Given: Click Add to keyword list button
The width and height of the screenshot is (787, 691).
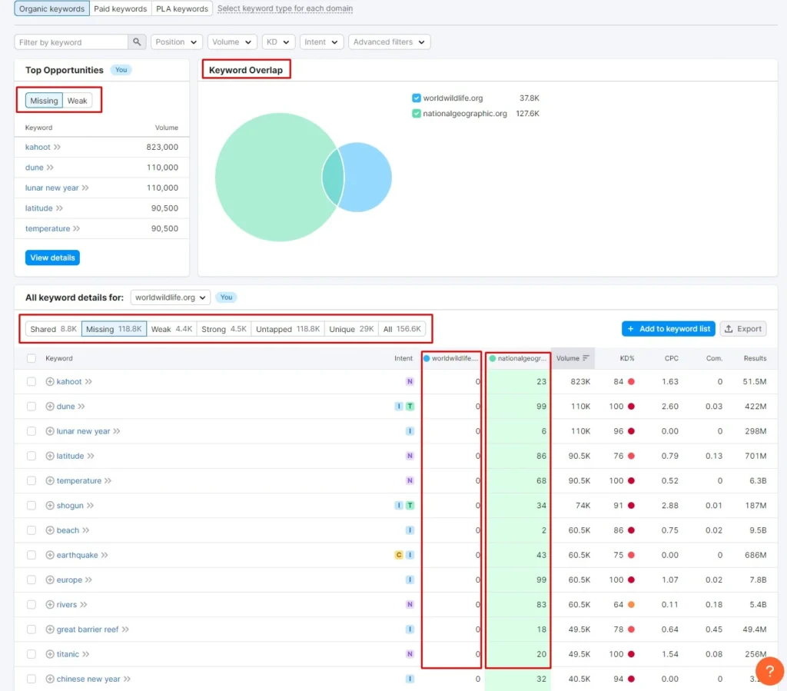Looking at the screenshot, I should coord(668,329).
